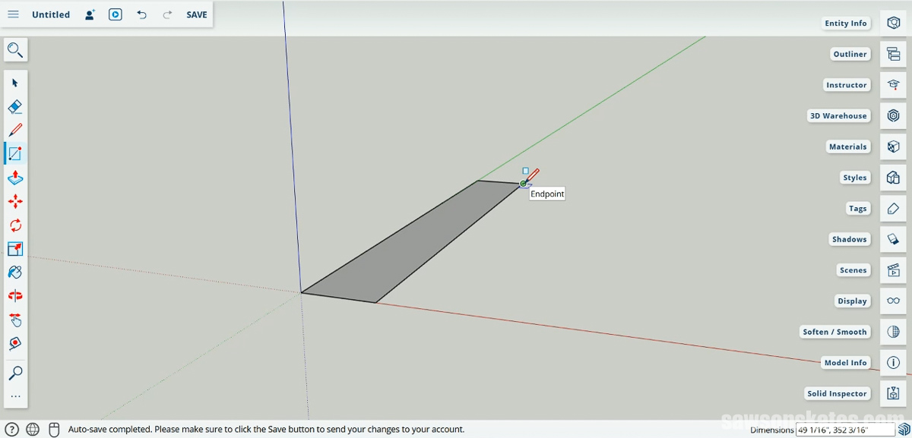Open the Materials panel icon
Viewport: 912px width, 438px height.
(x=894, y=147)
